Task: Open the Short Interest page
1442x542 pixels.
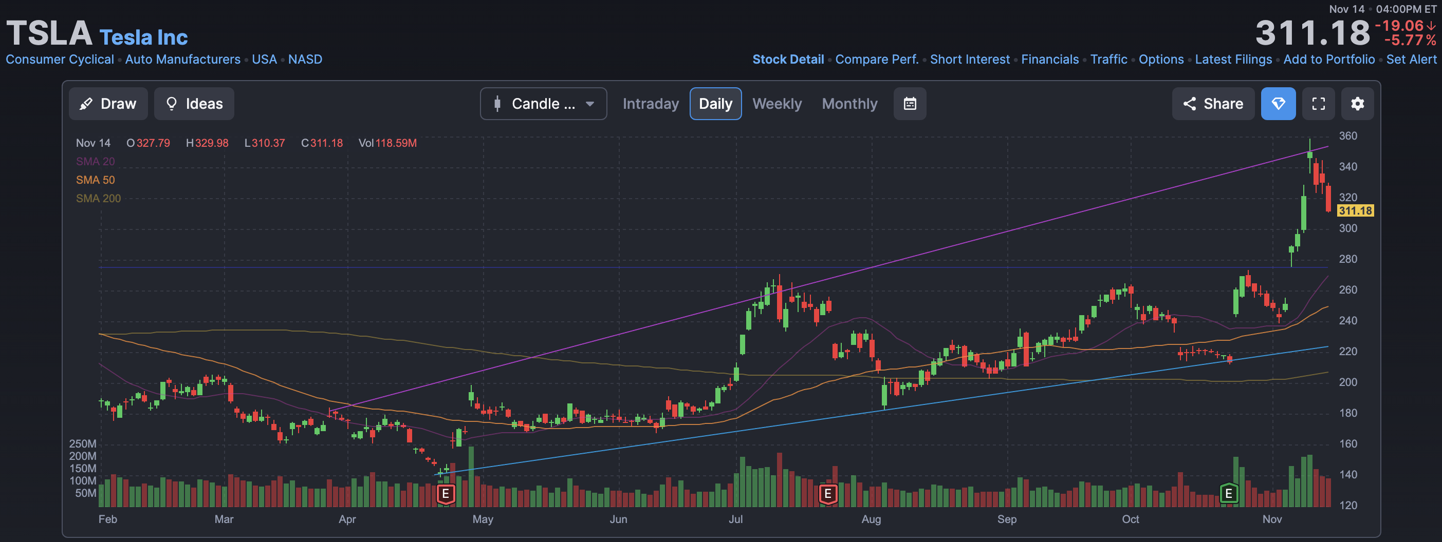Action: tap(970, 60)
